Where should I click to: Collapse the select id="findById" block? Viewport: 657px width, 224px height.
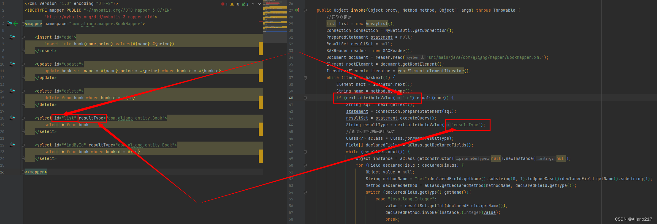click(x=23, y=145)
